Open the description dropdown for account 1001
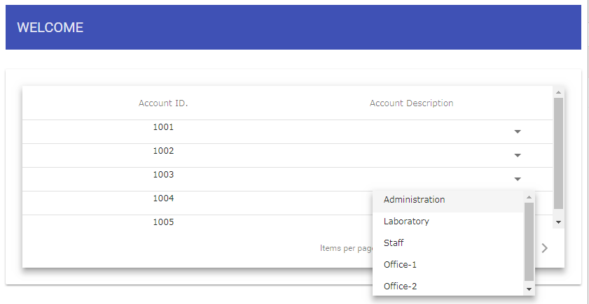Image resolution: width=589 pixels, height=304 pixels. tap(518, 131)
